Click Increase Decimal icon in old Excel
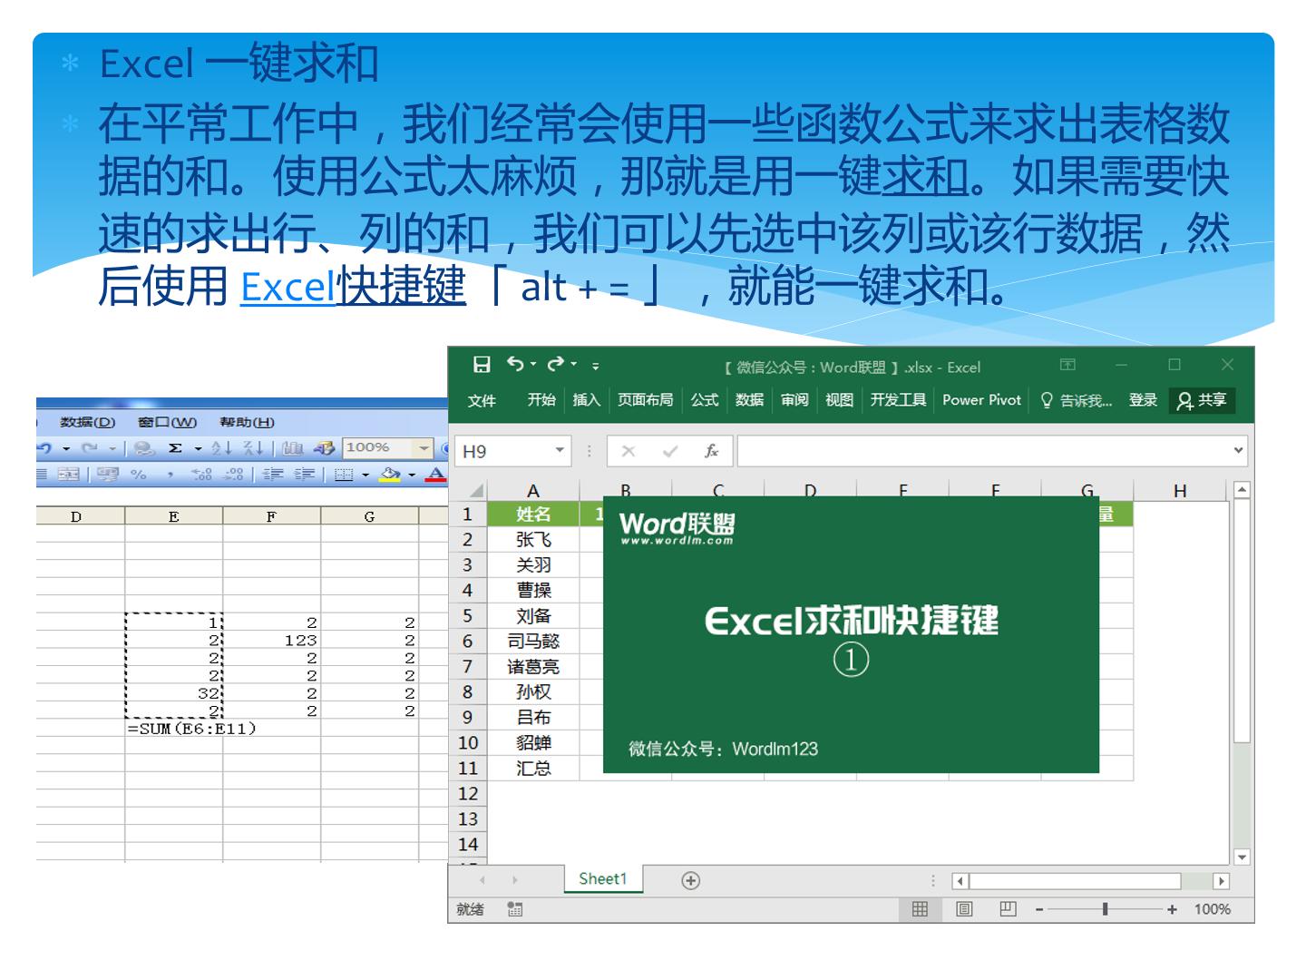The height and width of the screenshot is (980, 1306). click(x=201, y=474)
